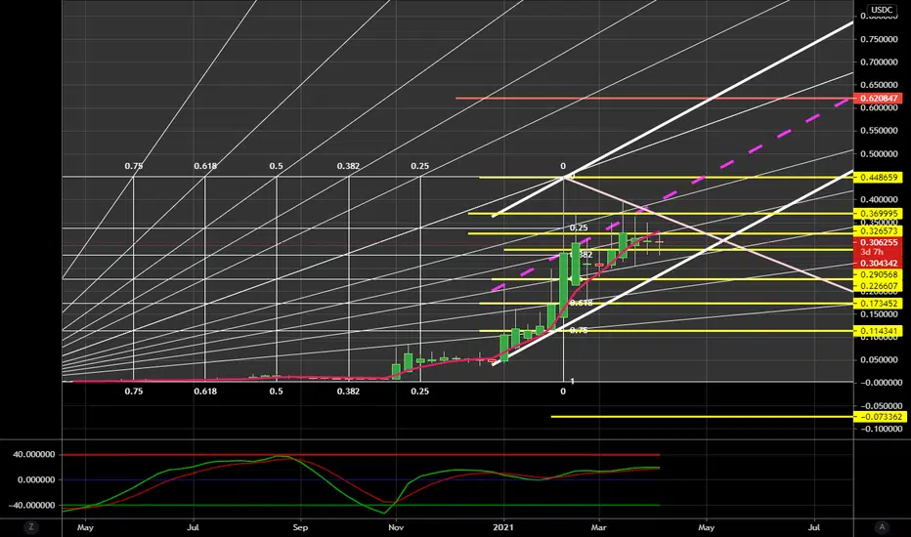
Task: Click the yellow 0.173452 price label
Action: click(x=878, y=304)
